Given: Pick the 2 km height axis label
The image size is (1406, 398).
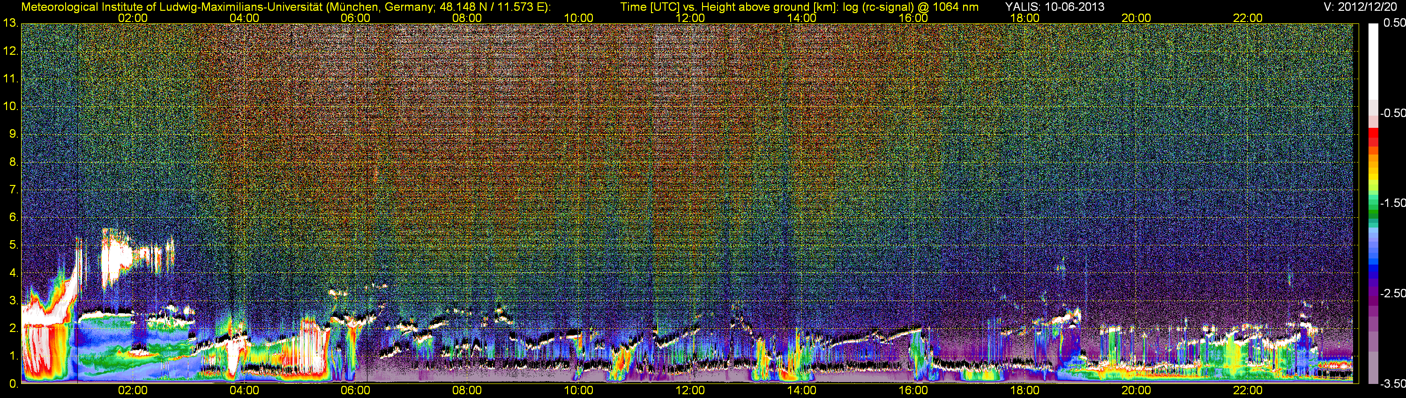Looking at the screenshot, I should click(14, 329).
